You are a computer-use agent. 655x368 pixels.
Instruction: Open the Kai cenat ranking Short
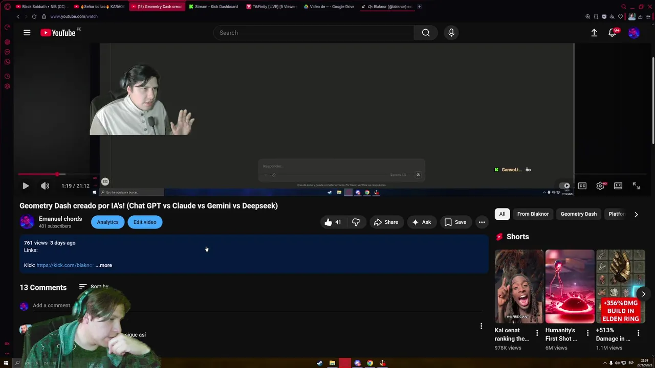coord(519,286)
